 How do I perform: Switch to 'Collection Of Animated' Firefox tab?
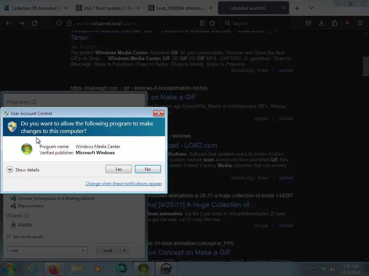[34, 8]
